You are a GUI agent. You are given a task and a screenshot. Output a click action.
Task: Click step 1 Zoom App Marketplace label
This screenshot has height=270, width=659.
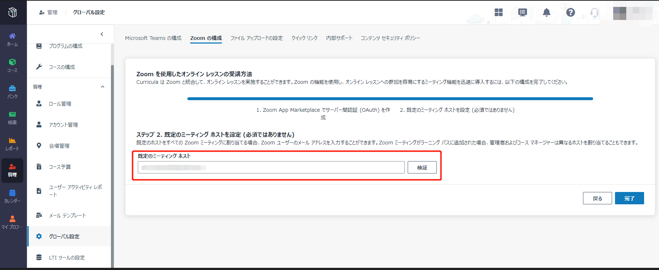click(323, 114)
